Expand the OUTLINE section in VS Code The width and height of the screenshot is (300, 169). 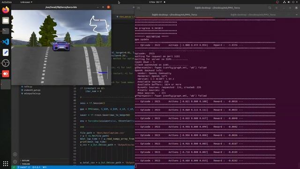click(x=25, y=161)
